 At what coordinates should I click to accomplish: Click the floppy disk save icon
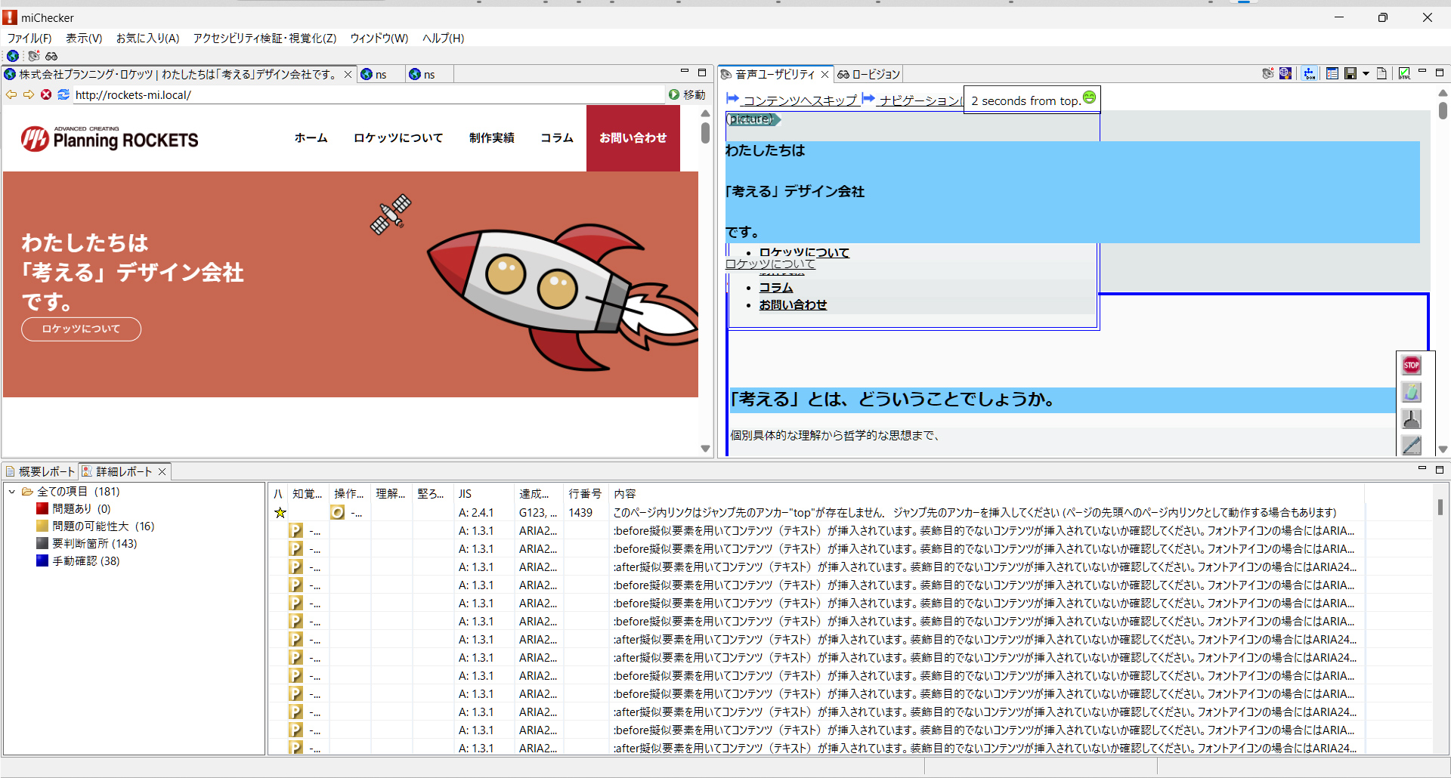click(1350, 73)
